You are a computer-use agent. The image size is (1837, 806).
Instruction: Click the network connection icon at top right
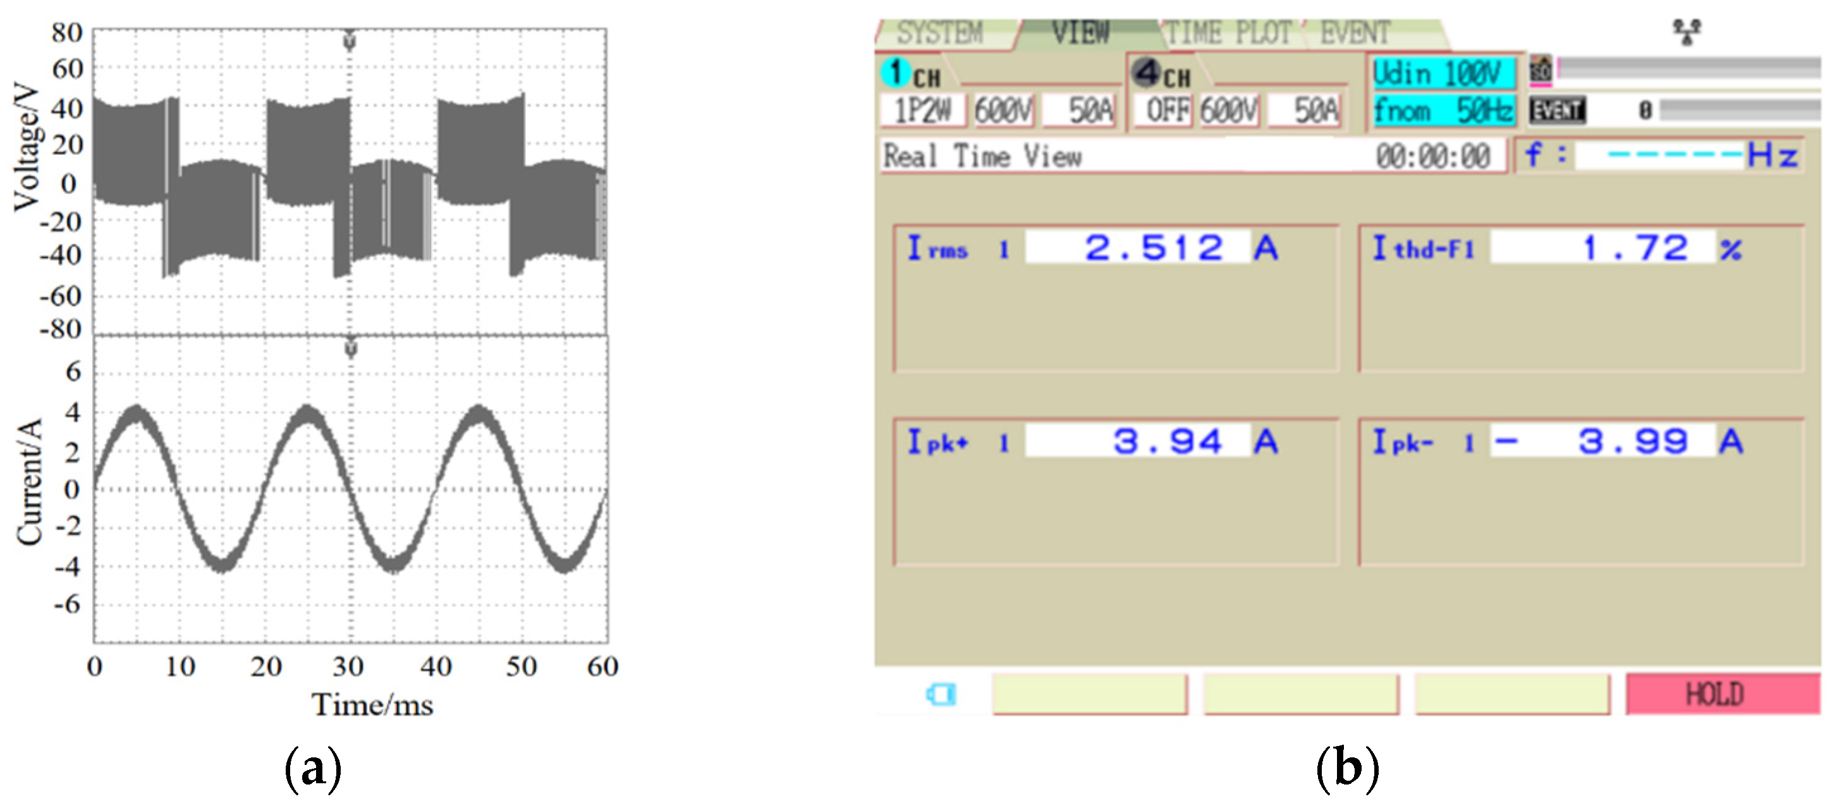pos(1687,32)
